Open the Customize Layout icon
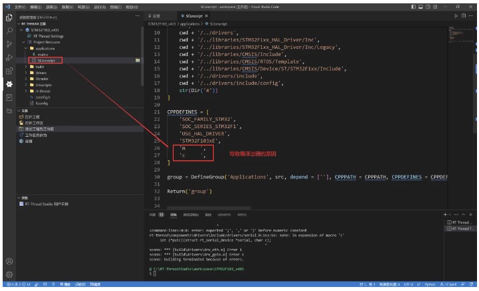 click(x=436, y=7)
